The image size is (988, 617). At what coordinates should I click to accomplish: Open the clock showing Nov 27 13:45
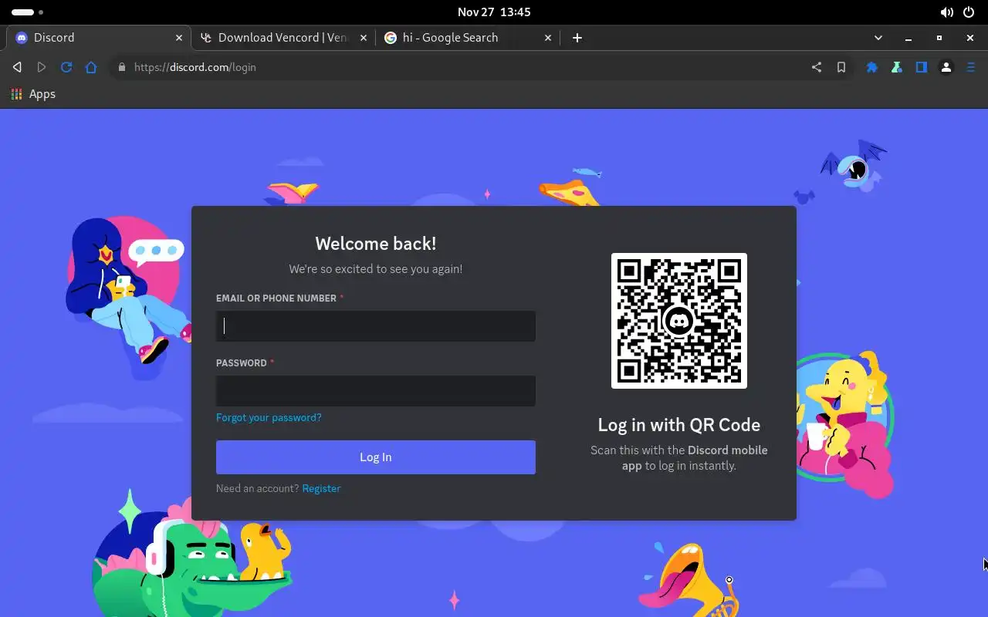(x=494, y=12)
